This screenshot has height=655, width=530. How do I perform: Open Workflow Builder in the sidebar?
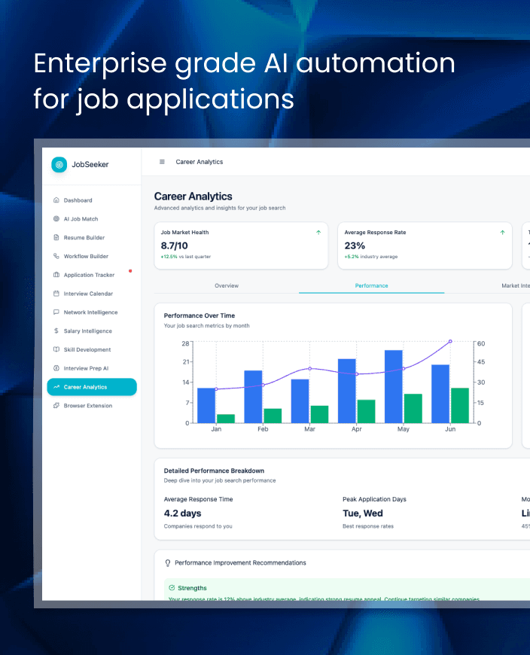tap(92, 256)
